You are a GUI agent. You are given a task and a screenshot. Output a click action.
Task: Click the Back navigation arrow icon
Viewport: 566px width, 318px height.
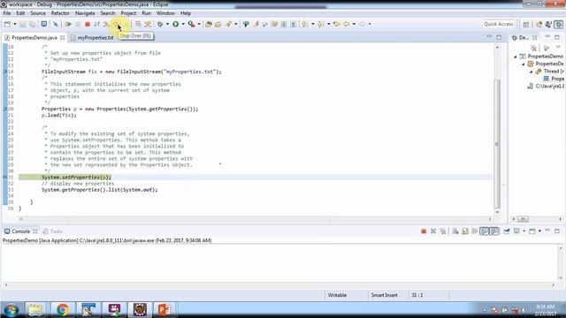347,24
